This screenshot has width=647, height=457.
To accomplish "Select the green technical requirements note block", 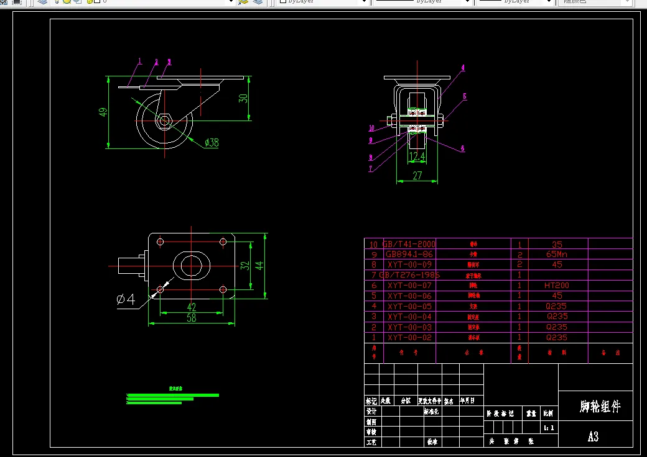I will [x=172, y=396].
